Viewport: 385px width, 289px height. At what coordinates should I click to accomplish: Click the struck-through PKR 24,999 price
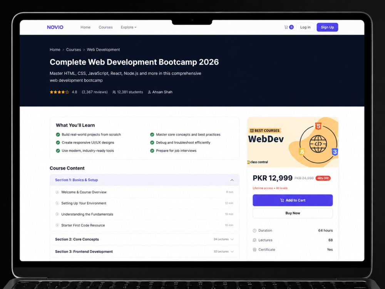point(304,178)
